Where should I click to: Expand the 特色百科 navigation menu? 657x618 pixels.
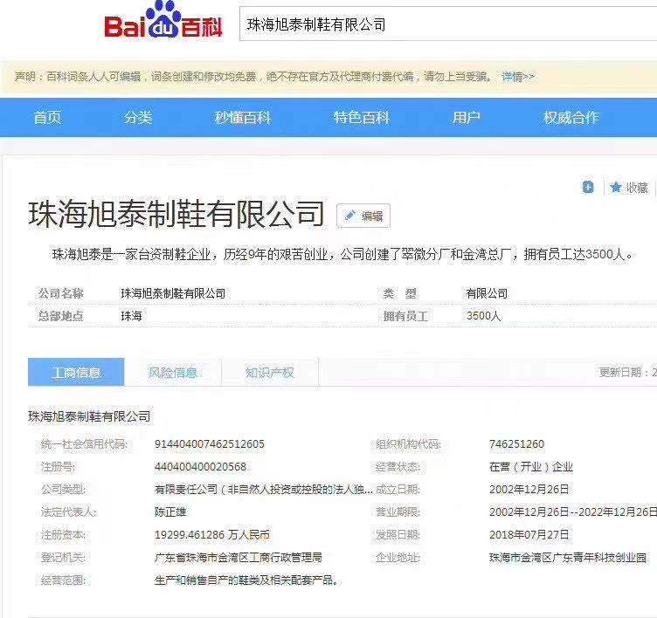[x=362, y=117]
